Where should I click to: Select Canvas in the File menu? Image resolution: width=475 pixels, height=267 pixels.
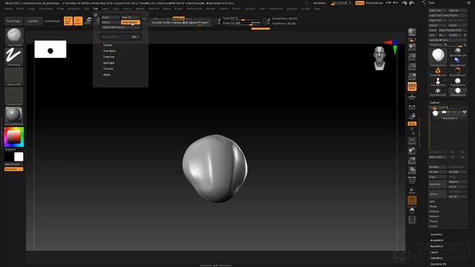click(x=108, y=45)
